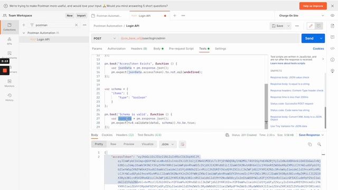Open the HTTP method POST dropdown
This screenshot has height=190, width=338.
pyautogui.click(x=105, y=39)
